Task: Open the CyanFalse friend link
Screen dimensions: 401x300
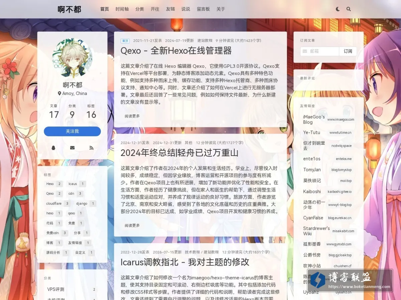Action: [x=328, y=218]
